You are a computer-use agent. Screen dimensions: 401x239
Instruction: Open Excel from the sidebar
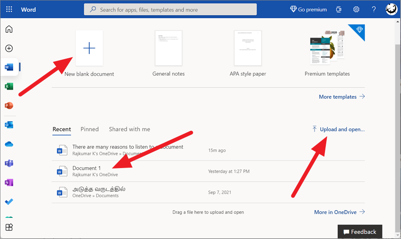click(x=9, y=87)
